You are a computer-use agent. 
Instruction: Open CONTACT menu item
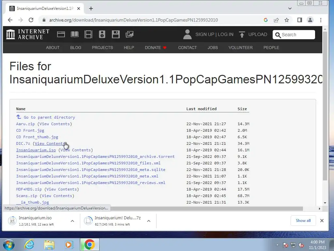tap(188, 48)
